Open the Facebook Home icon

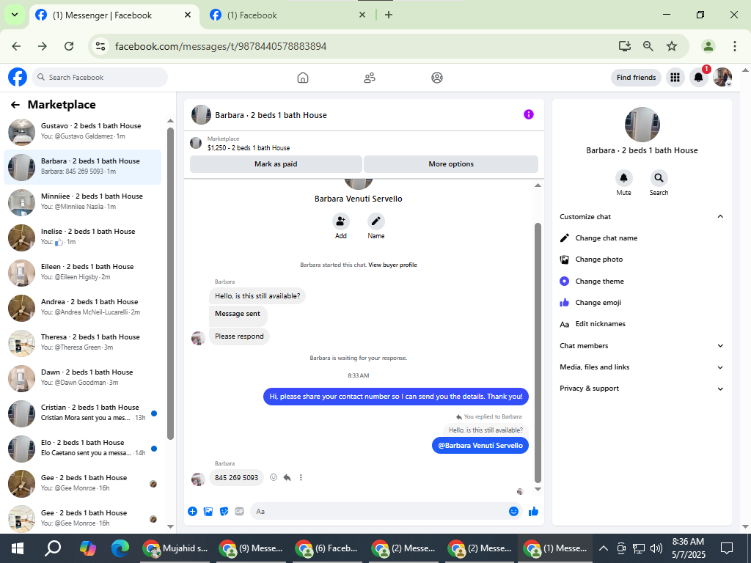(x=303, y=78)
